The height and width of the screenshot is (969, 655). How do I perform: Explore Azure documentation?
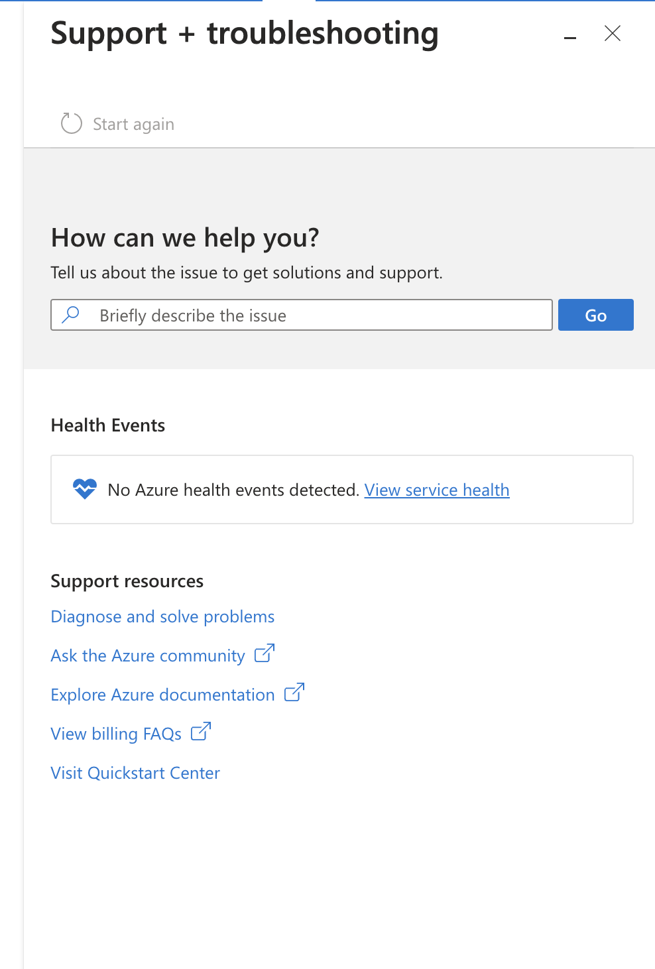[162, 695]
